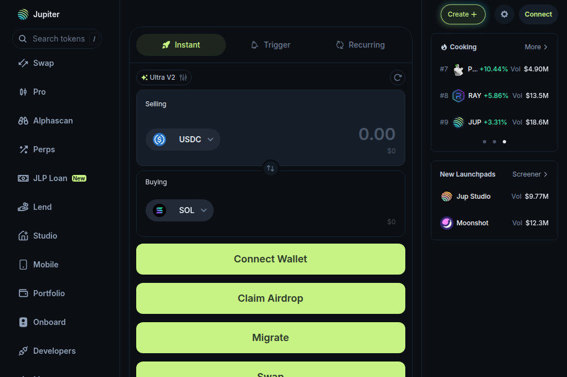This screenshot has width=567, height=377.
Task: Click the refresh quote icon
Action: click(x=398, y=78)
